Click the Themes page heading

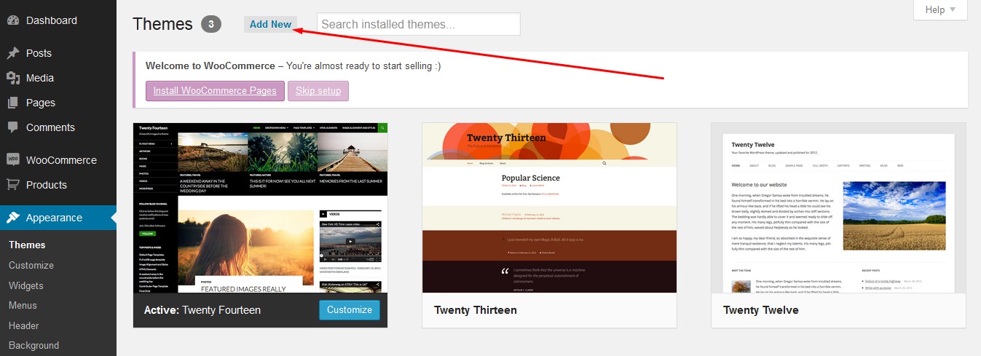[x=162, y=24]
